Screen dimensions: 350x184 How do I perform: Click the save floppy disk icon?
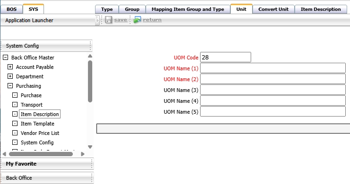coord(109,20)
